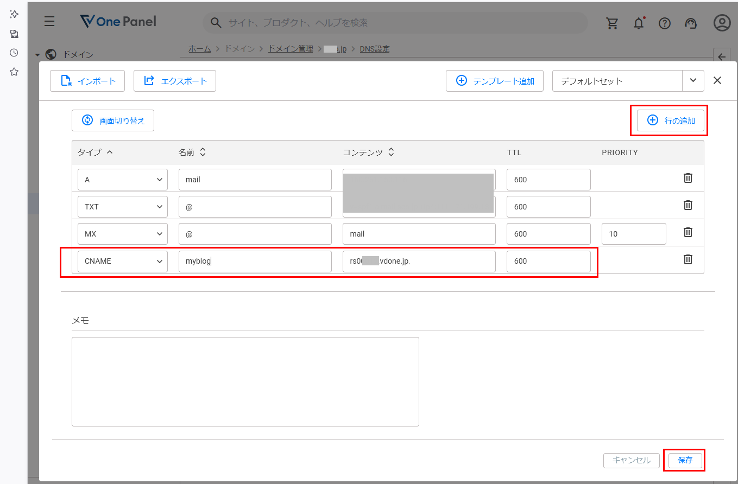
Task: Open the help icon
Action: tap(664, 23)
